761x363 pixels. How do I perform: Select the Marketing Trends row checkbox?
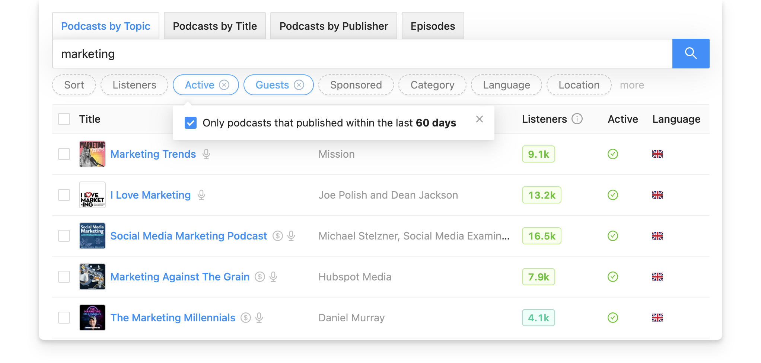tap(64, 154)
